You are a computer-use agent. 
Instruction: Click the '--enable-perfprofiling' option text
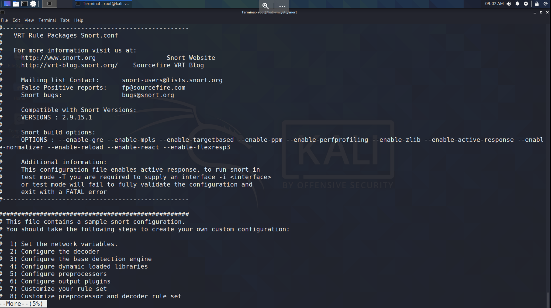pos(327,140)
